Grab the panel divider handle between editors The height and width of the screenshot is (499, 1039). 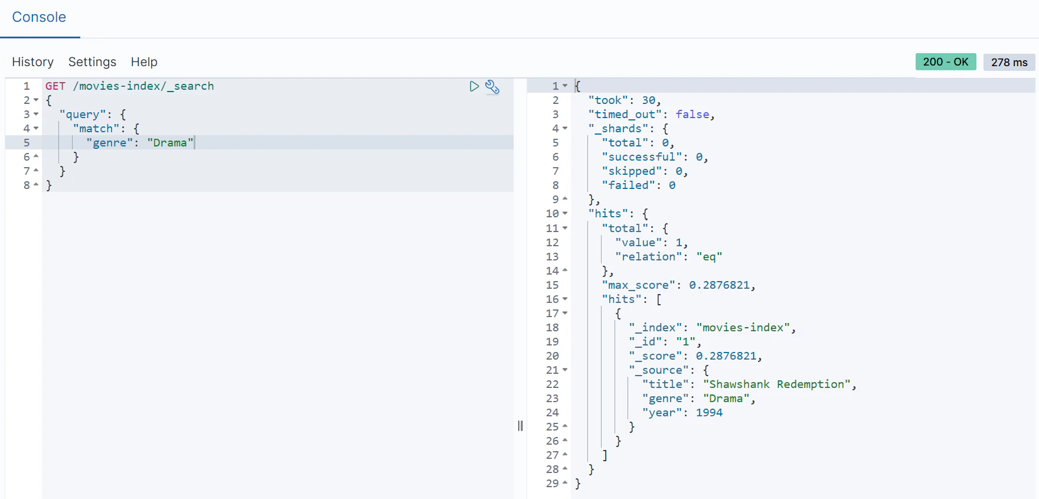click(520, 426)
